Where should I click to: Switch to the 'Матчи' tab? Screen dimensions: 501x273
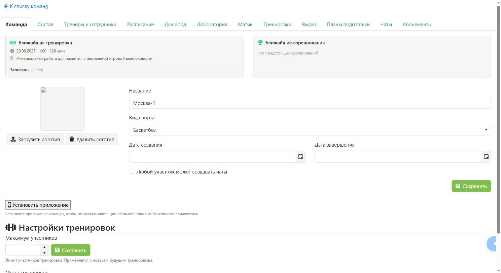point(245,25)
